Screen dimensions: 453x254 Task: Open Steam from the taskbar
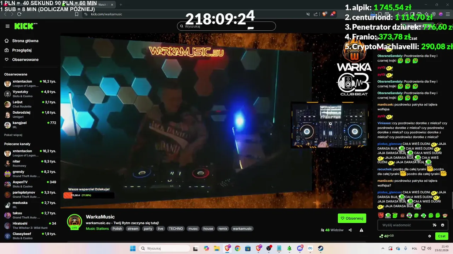321,248
